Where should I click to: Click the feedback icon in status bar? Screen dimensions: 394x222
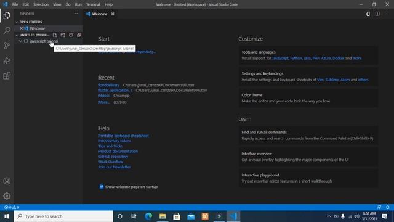(x=379, y=207)
